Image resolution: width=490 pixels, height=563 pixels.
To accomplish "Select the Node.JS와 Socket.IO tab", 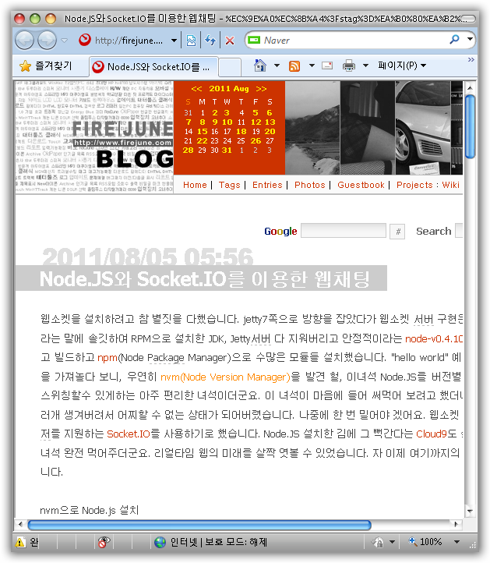I will click(x=153, y=67).
